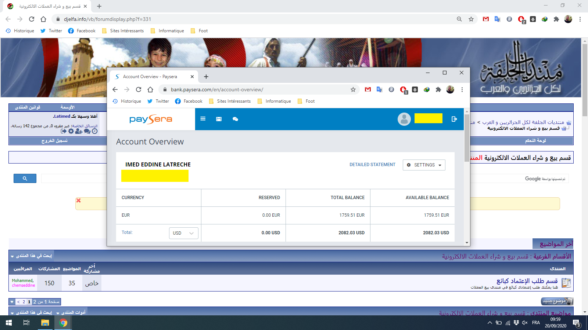Open Gmail extension in forum window
The height and width of the screenshot is (330, 588).
(486, 19)
